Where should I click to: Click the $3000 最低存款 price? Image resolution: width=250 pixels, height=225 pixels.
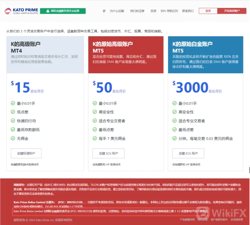pyautogui.click(x=197, y=87)
